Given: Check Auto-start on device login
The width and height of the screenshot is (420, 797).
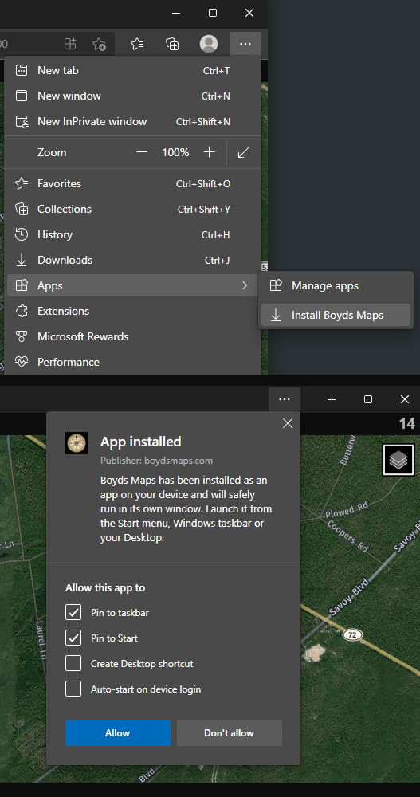Looking at the screenshot, I should (73, 689).
